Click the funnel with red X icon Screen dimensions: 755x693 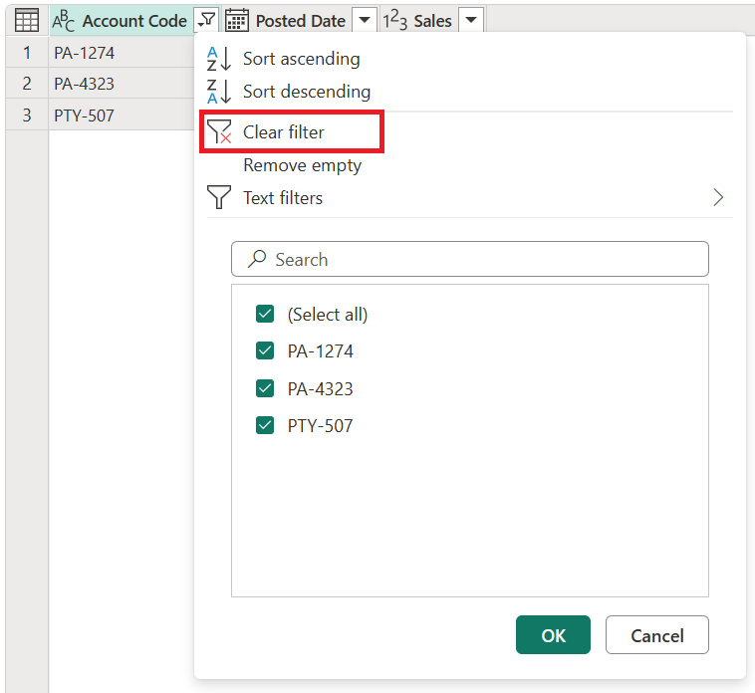point(219,131)
